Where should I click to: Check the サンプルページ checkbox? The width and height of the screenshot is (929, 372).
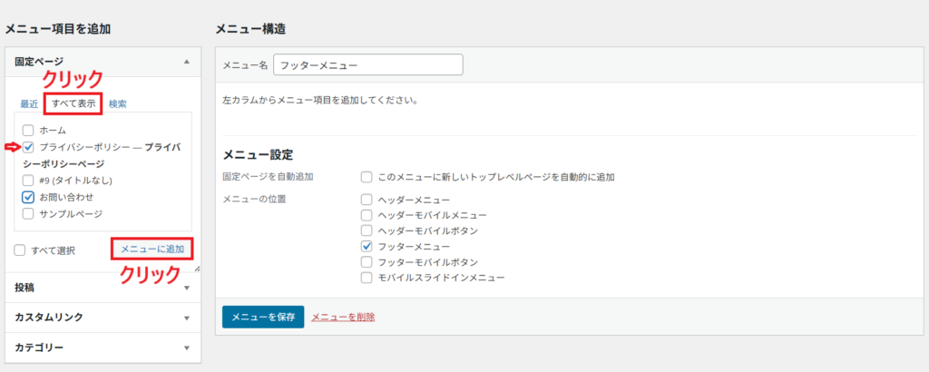click(29, 213)
